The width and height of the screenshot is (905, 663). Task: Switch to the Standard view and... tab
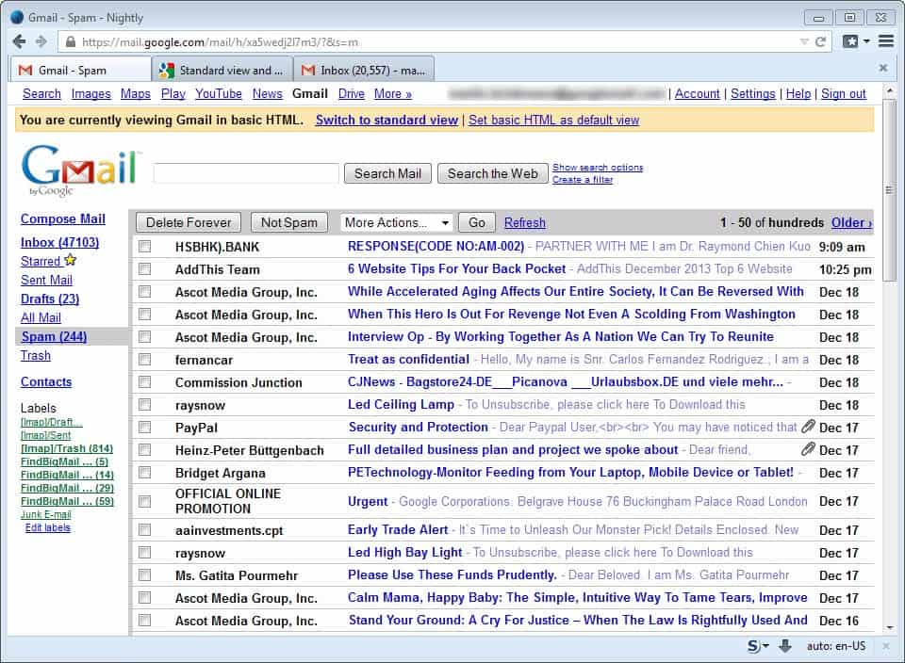[222, 71]
